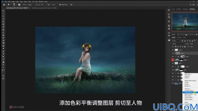Toggle visibility of the 'grass' layer

[x=173, y=70]
